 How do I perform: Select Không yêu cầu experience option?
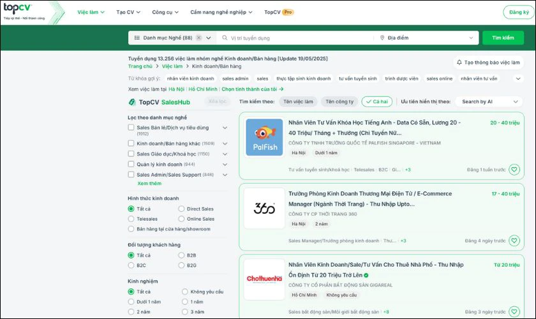click(185, 292)
